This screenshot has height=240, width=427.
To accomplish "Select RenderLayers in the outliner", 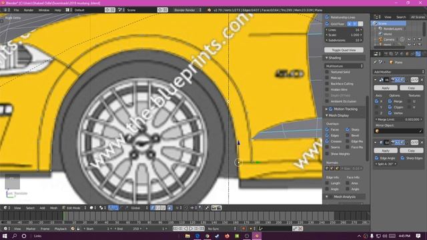I will [x=393, y=29].
